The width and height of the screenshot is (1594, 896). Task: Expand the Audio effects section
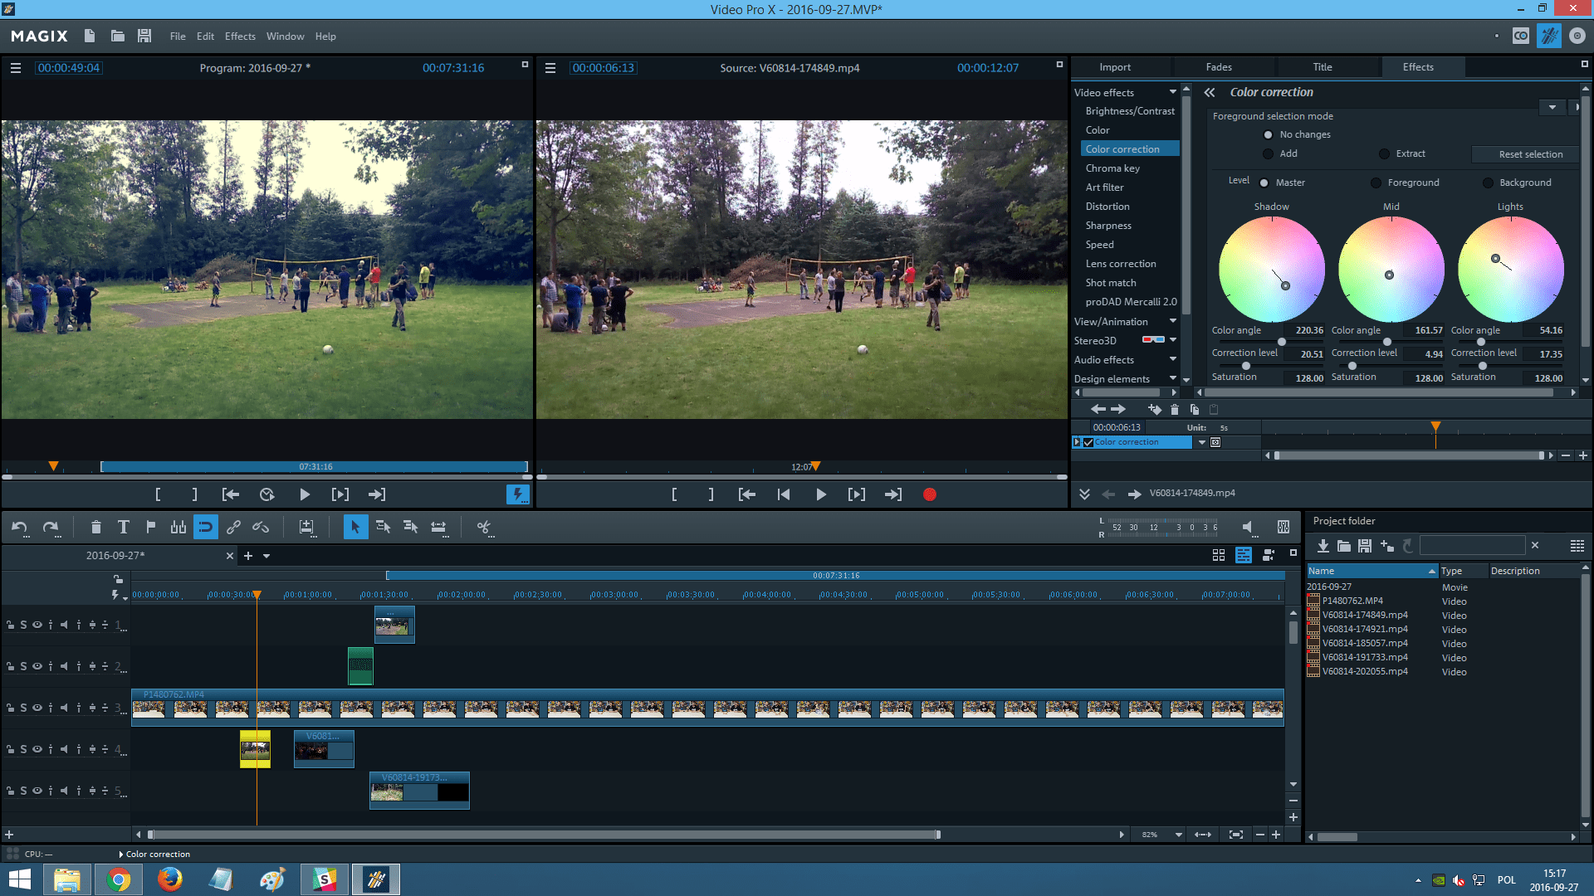pyautogui.click(x=1171, y=360)
